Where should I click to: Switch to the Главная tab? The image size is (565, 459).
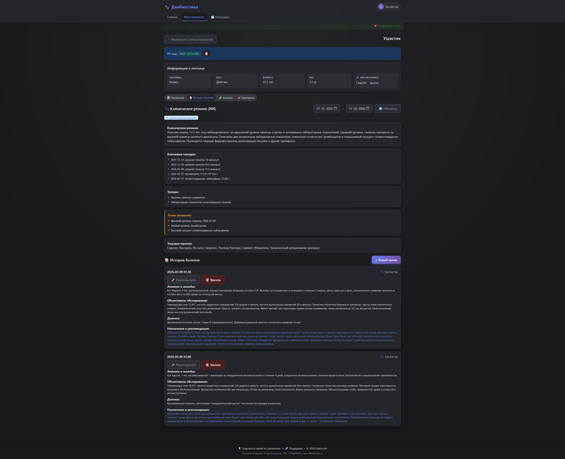173,17
